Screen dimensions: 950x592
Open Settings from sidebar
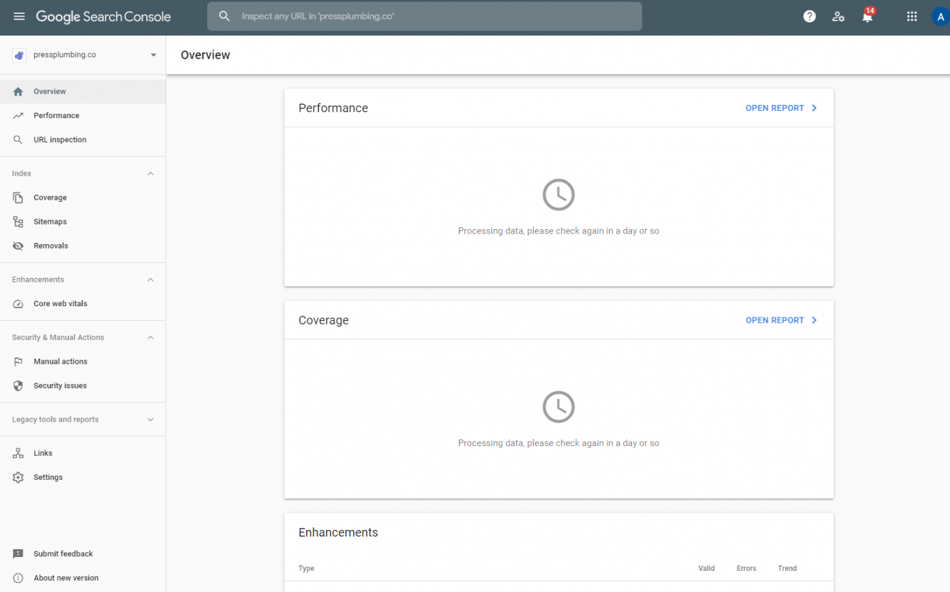pyautogui.click(x=82, y=478)
